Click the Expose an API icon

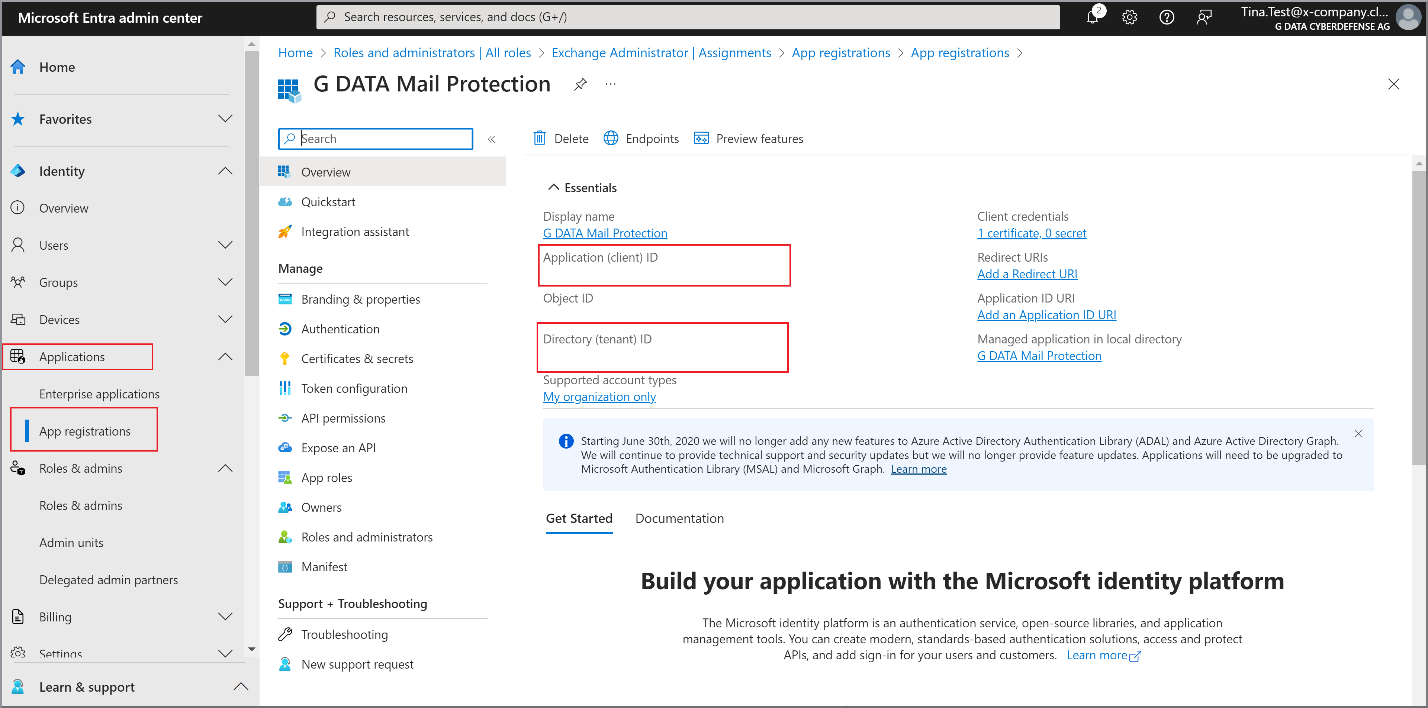tap(286, 448)
